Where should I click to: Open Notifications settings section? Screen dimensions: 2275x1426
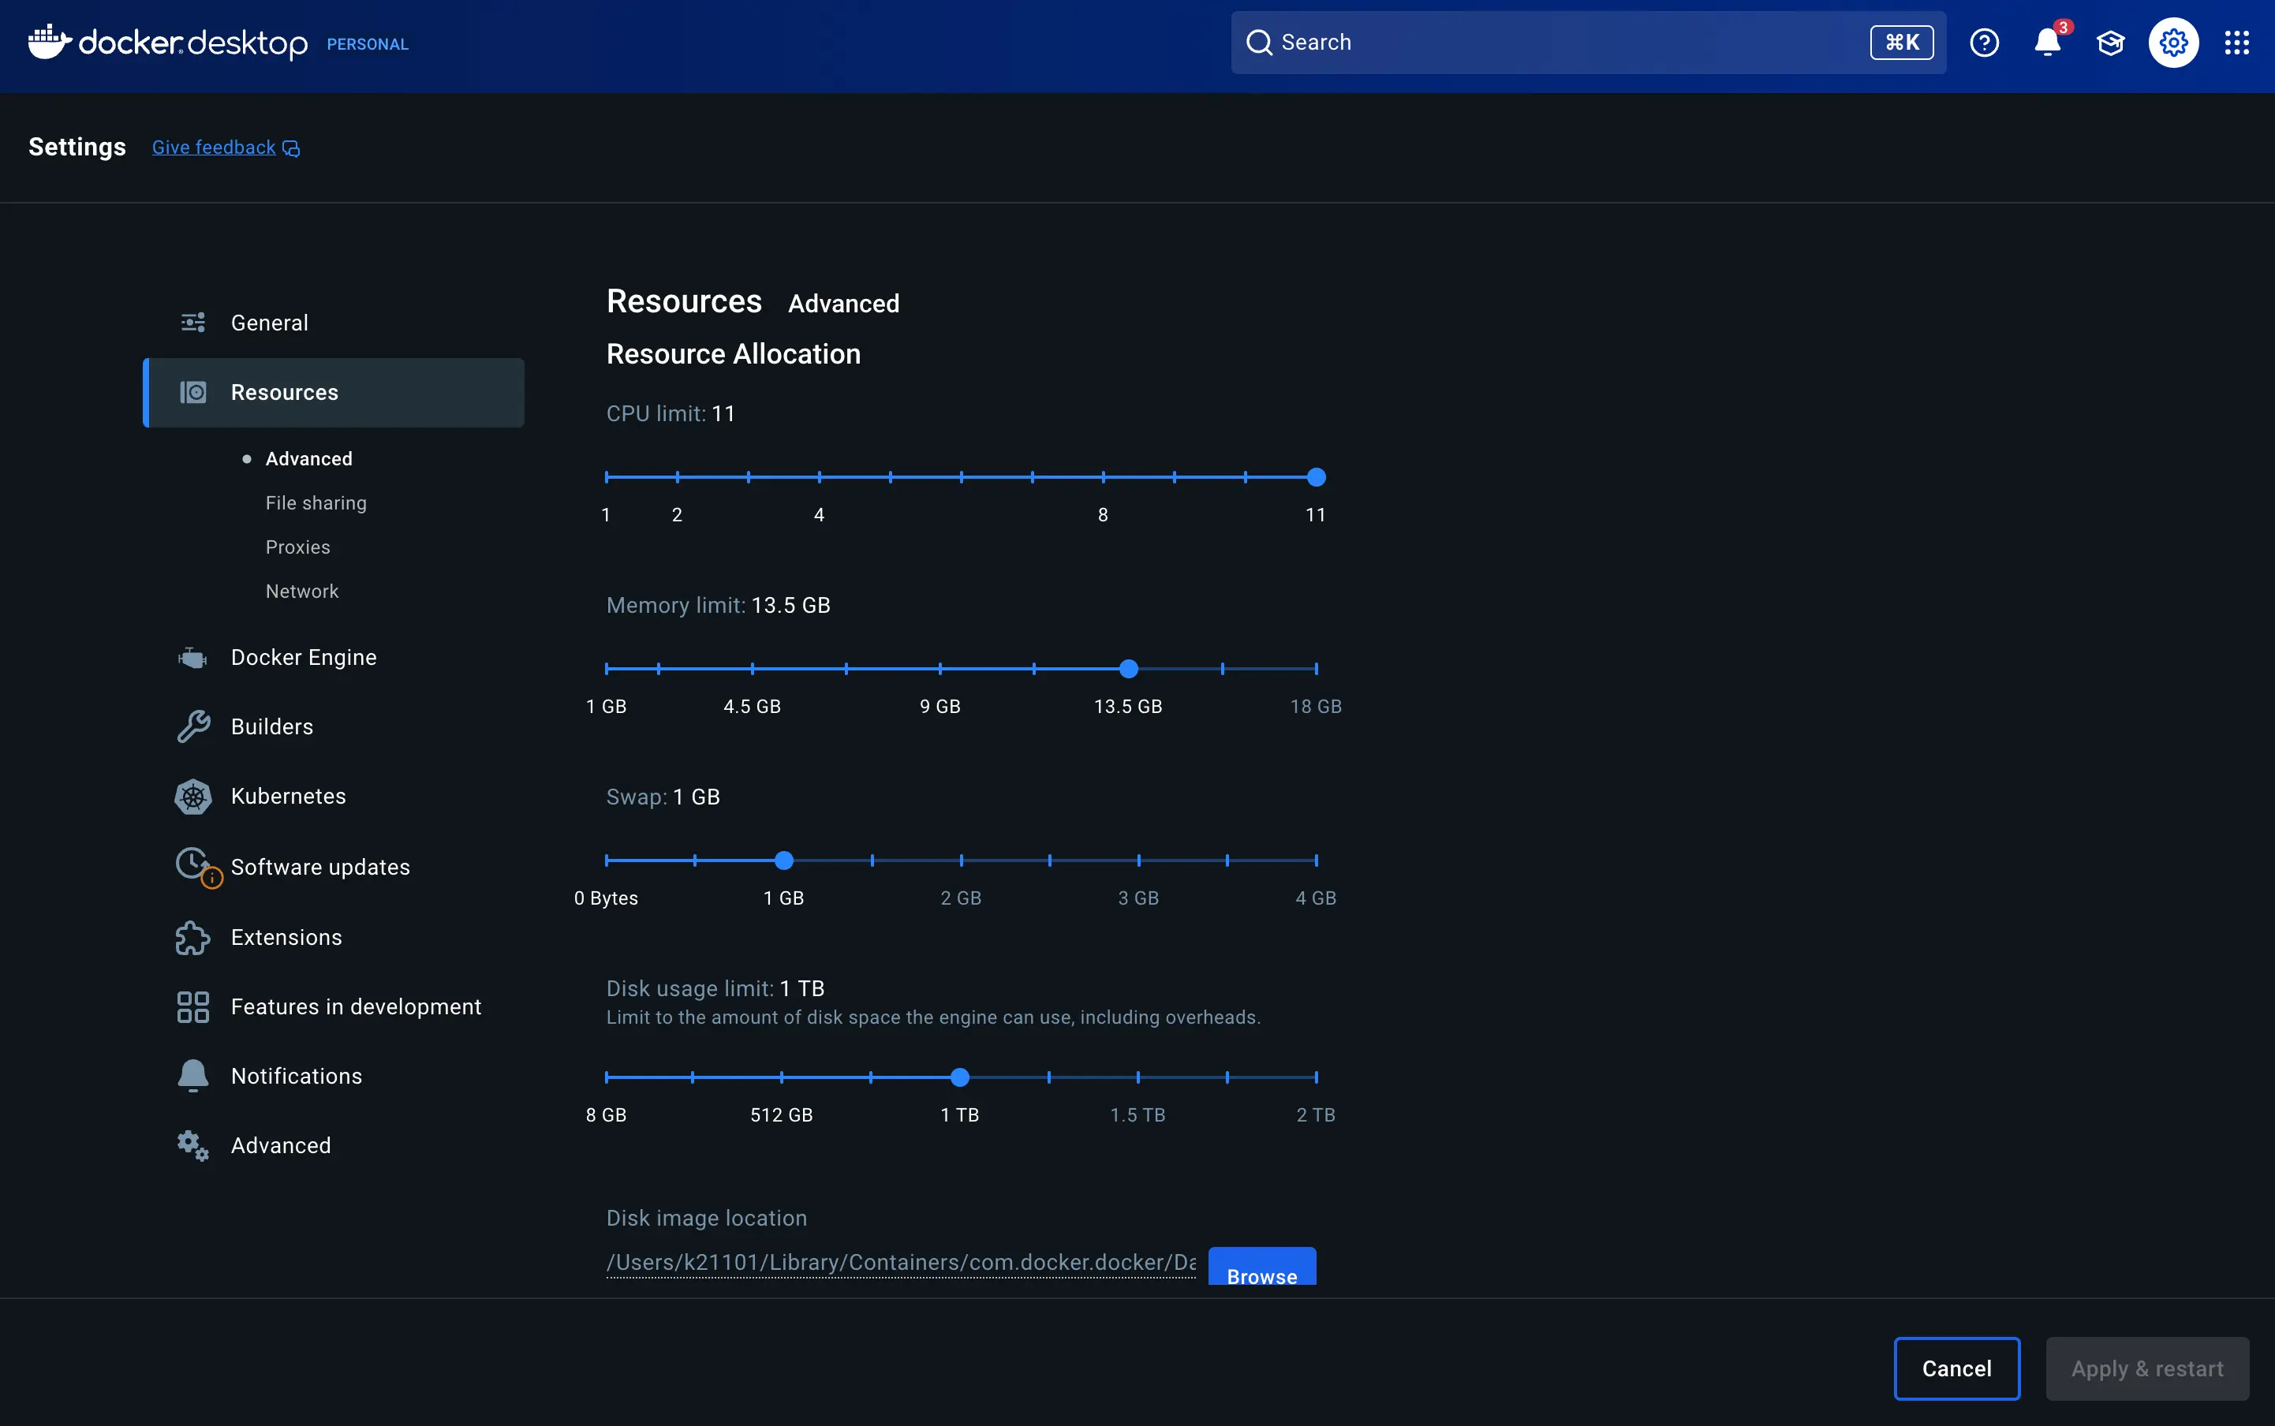tap(333, 1076)
